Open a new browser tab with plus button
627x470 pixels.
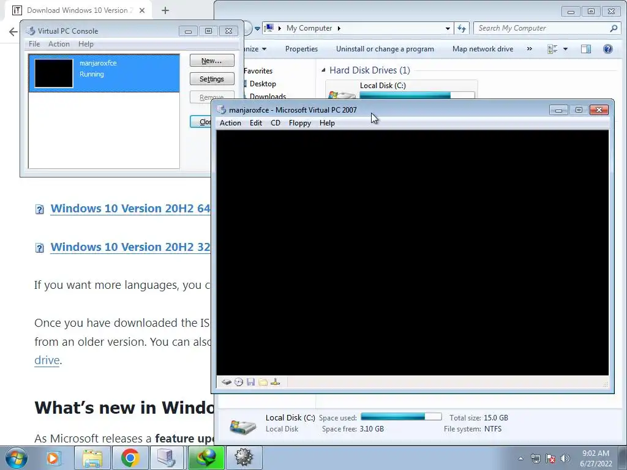165,11
